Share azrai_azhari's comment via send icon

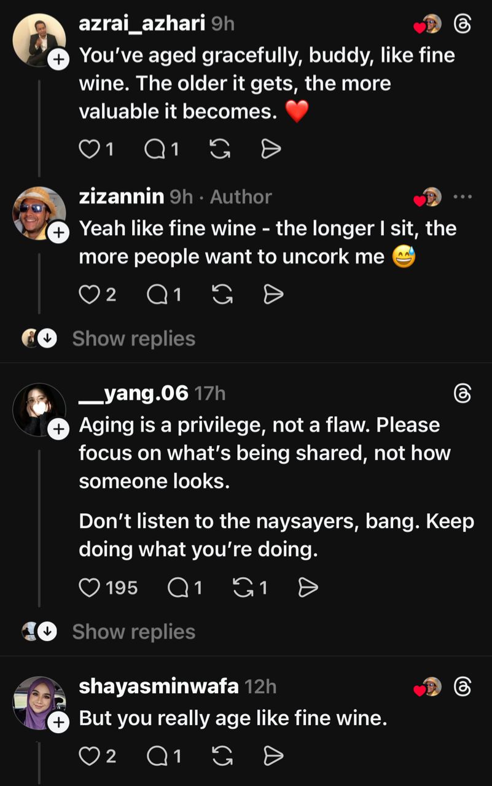coord(271,149)
